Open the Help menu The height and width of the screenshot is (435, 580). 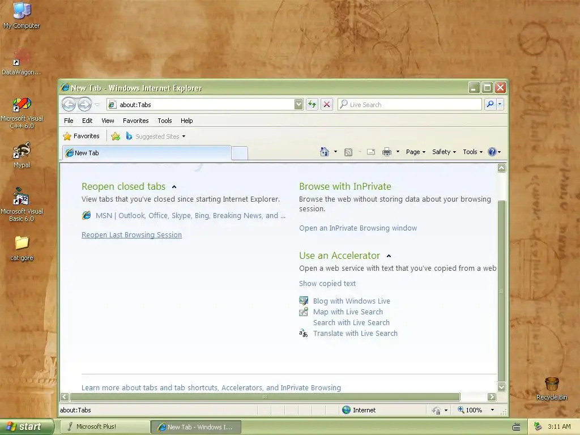click(x=186, y=121)
